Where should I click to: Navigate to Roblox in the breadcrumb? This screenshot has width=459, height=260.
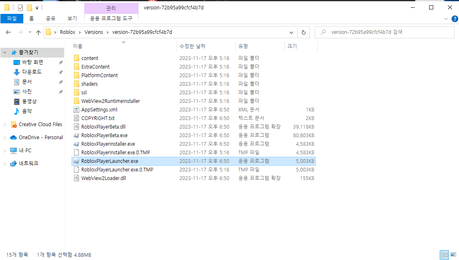click(x=67, y=32)
